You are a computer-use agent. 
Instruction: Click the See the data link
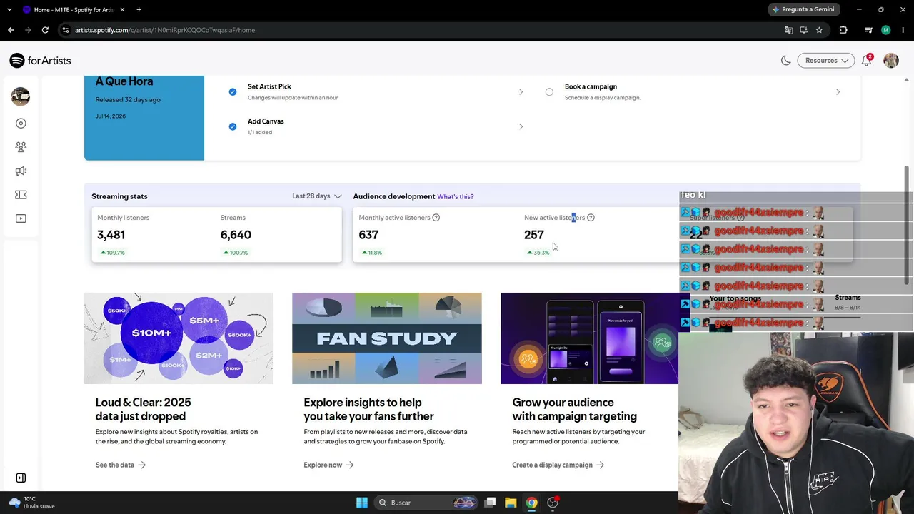click(121, 465)
